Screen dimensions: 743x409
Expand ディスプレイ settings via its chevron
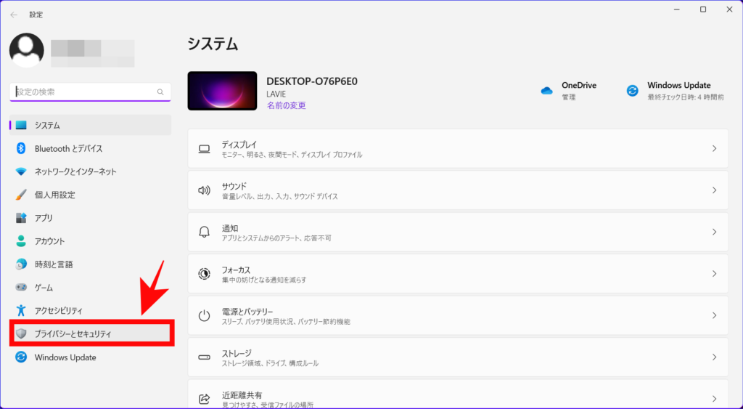(x=714, y=148)
